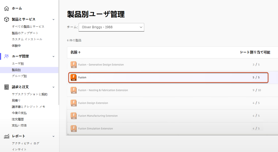Click the 9 / 10 seat count
The image size is (278, 152).
[x=257, y=90]
